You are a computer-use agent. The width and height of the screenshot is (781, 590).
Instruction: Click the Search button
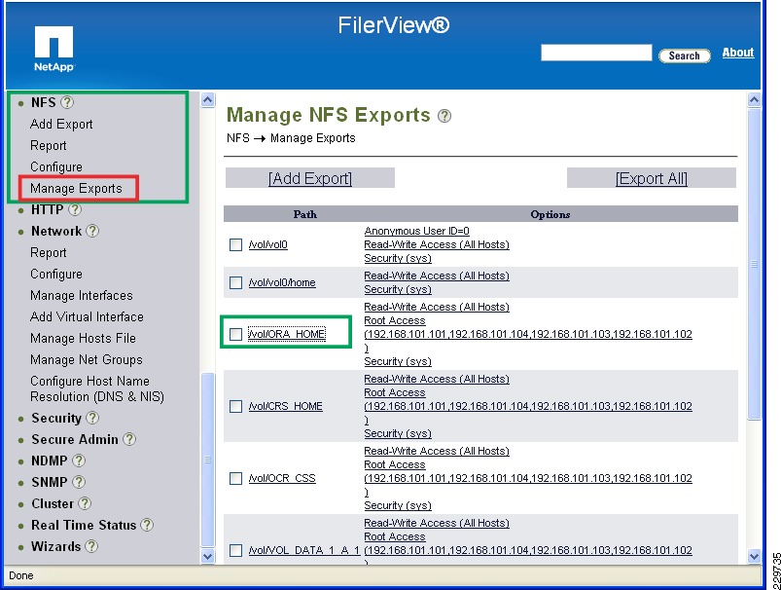coord(685,55)
